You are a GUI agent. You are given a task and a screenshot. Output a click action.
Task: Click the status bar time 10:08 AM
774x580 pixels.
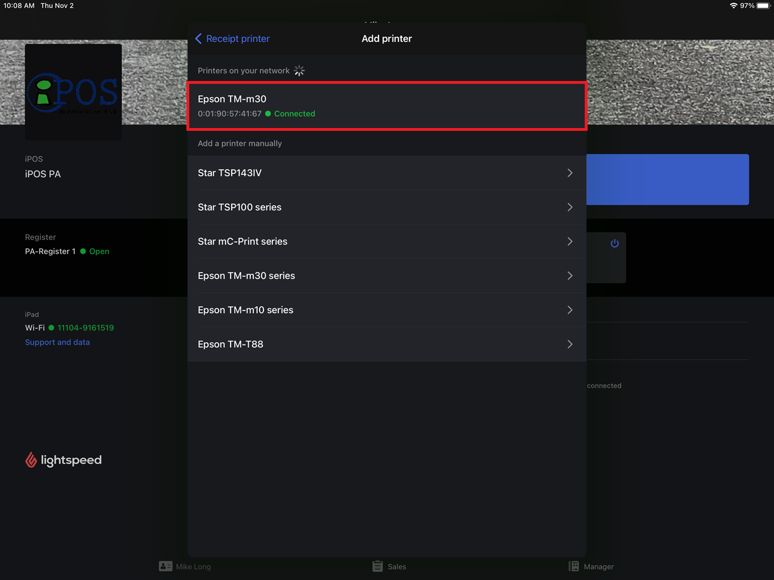[x=19, y=6]
